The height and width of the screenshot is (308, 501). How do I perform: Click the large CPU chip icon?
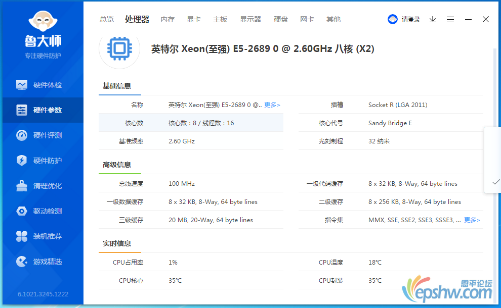pyautogui.click(x=119, y=48)
